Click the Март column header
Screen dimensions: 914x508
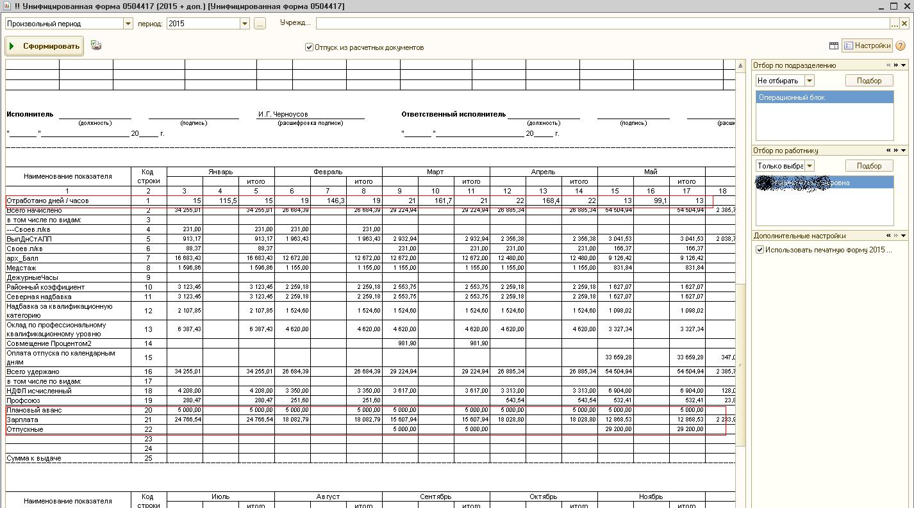pos(436,172)
